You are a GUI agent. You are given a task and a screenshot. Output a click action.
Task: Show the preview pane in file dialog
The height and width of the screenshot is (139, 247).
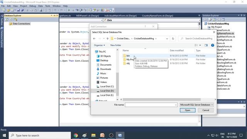click(206, 45)
